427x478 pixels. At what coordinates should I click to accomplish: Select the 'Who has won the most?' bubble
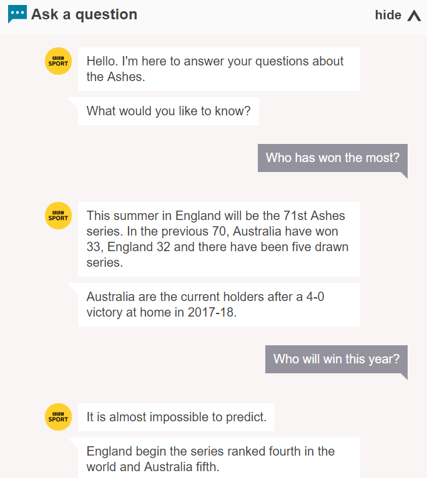coord(332,158)
